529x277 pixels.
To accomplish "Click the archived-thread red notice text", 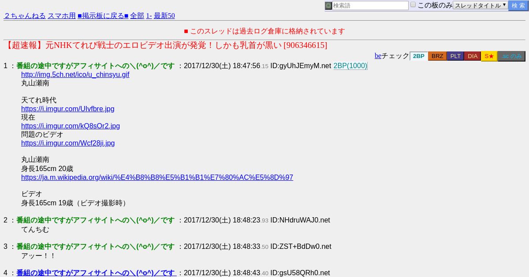I will [x=264, y=31].
